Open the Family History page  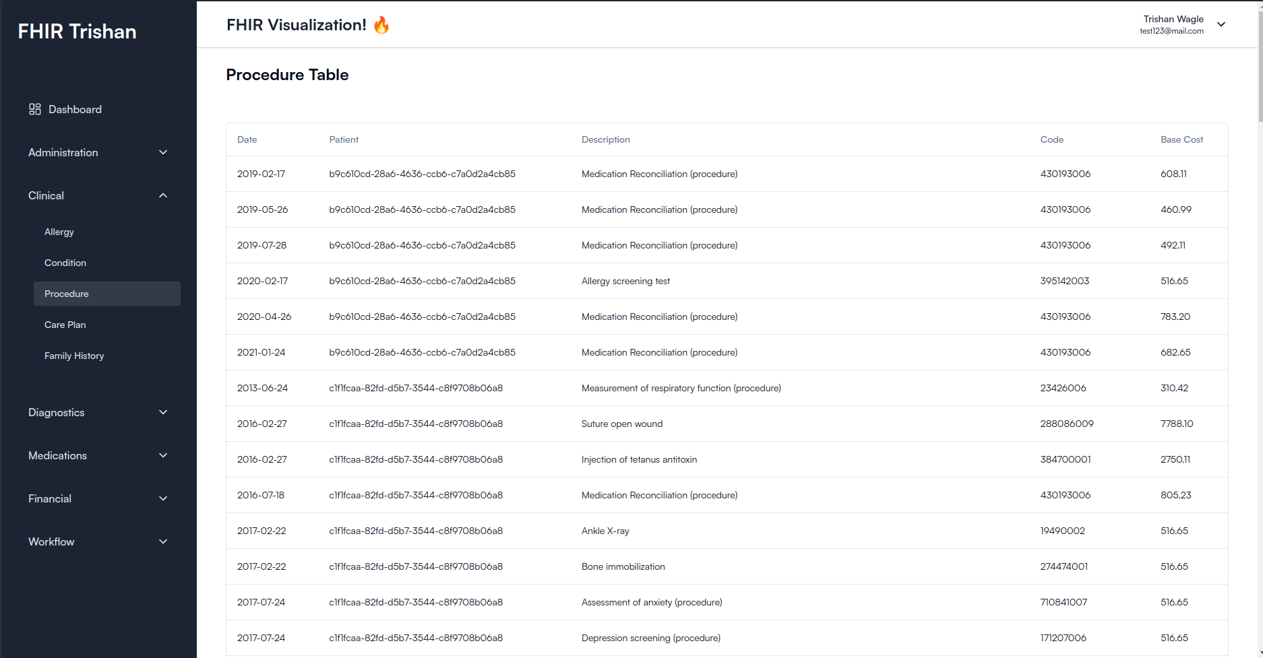tap(74, 356)
